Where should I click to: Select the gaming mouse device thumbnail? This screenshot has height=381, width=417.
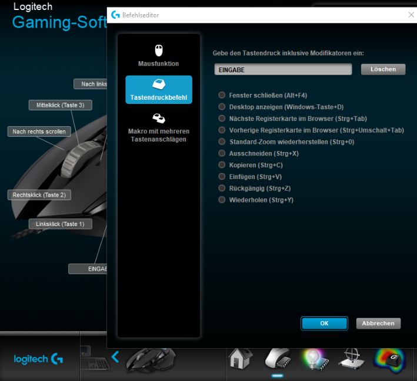point(151,360)
